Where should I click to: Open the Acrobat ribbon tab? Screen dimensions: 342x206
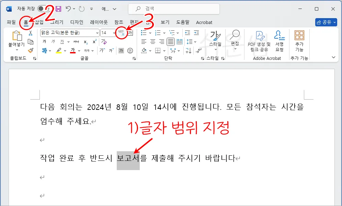[x=204, y=22]
